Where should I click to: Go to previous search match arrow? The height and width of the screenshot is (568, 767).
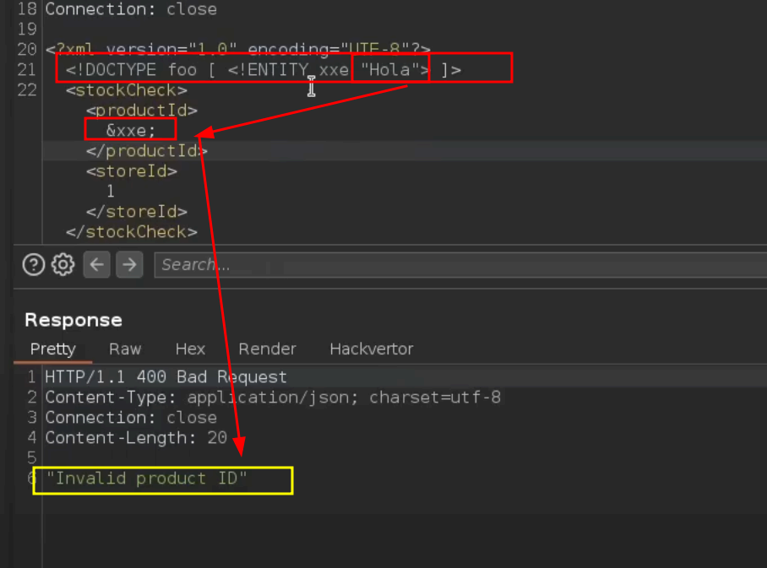click(x=97, y=265)
